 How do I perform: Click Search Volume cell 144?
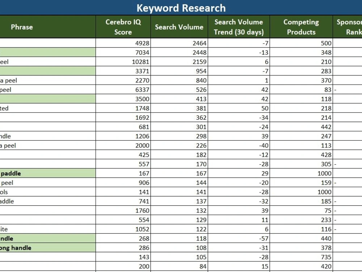(x=179, y=183)
